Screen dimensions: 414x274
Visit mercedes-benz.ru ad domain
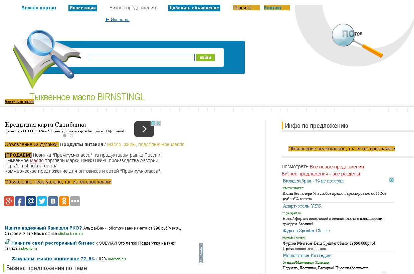(294, 238)
